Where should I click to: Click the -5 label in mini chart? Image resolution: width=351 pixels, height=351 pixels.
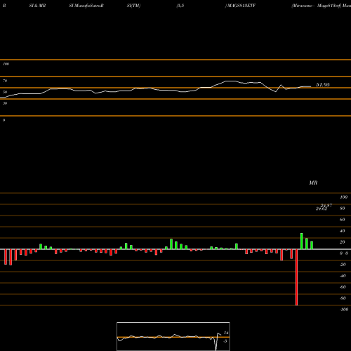click(x=225, y=341)
